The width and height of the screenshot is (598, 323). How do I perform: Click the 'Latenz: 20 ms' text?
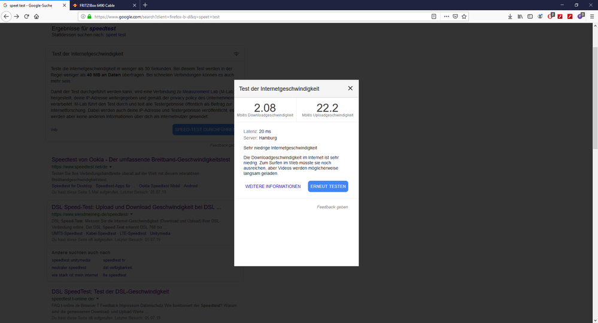click(x=257, y=131)
